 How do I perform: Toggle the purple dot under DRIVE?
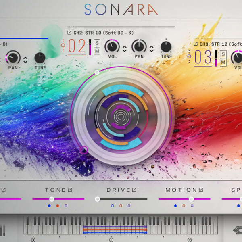pyautogui.click(x=129, y=206)
